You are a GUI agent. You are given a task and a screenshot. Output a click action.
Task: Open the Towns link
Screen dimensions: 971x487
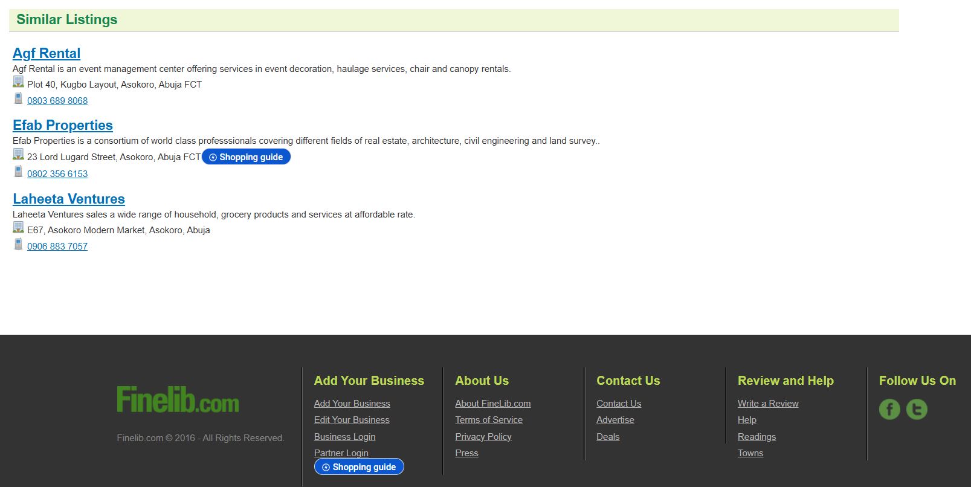[750, 453]
